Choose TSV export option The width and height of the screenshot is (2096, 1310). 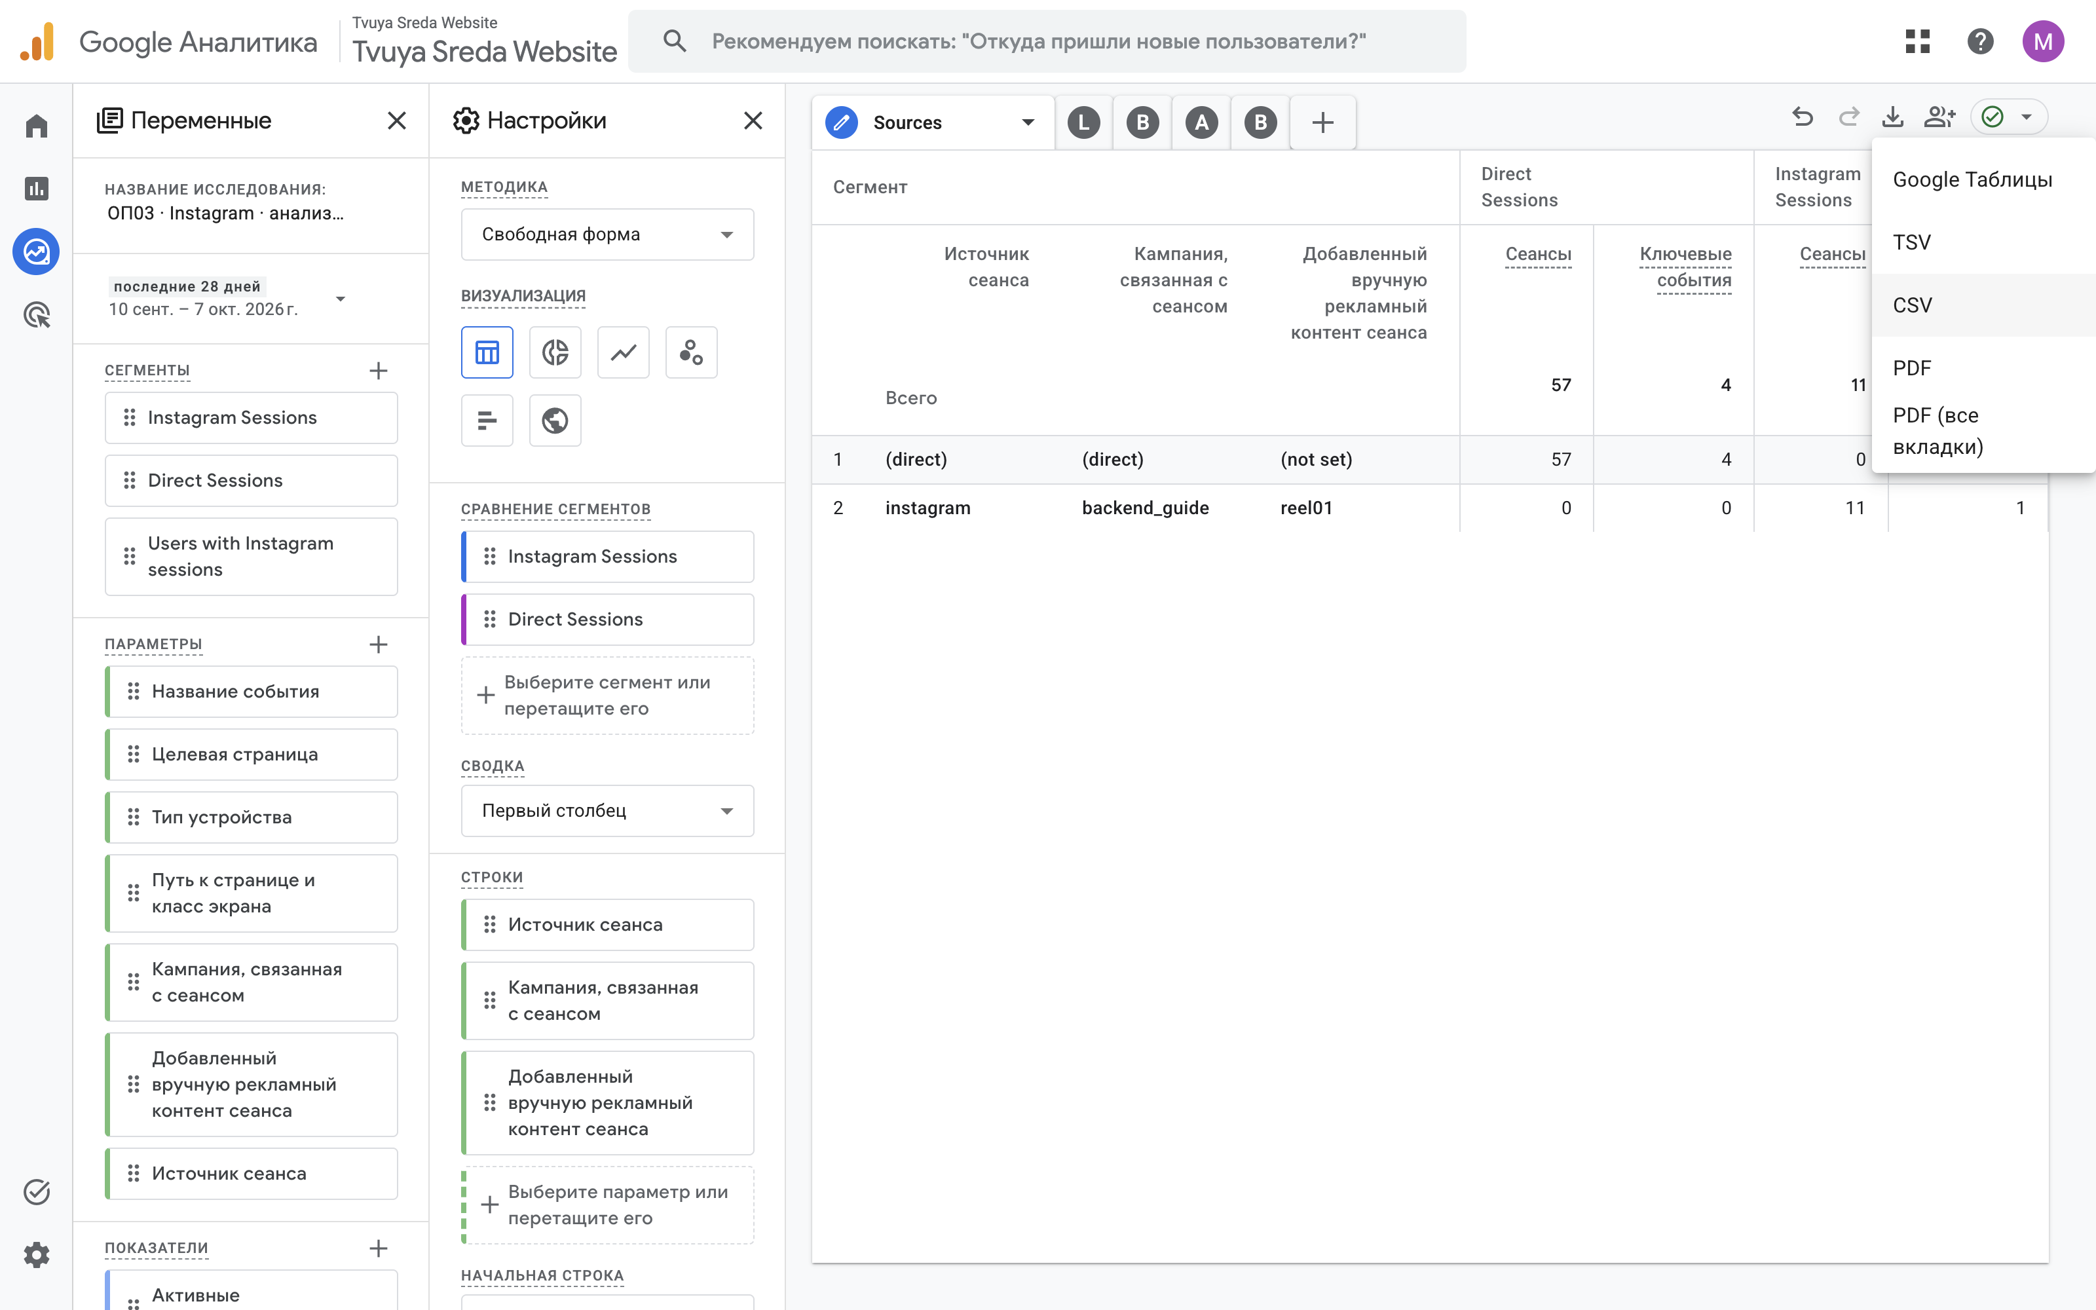click(x=1983, y=242)
